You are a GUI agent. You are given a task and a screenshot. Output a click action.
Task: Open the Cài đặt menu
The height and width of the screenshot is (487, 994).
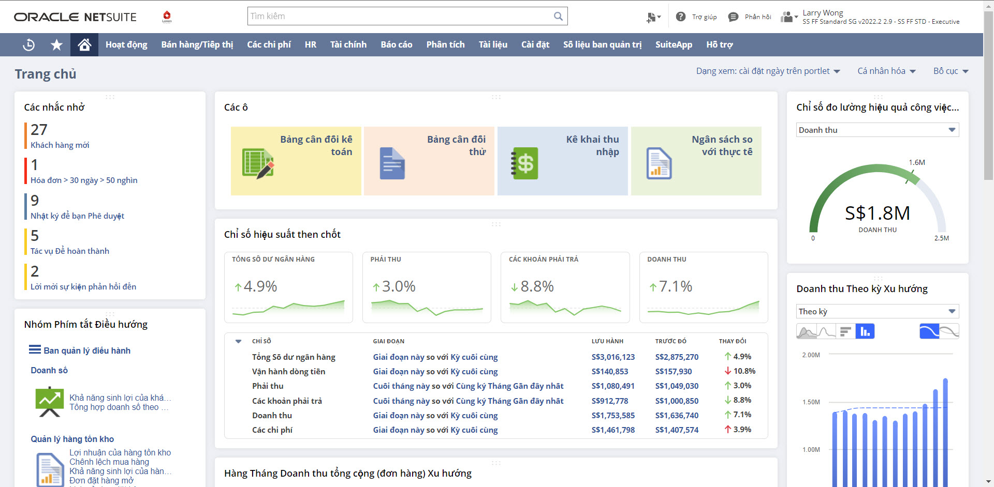tap(535, 45)
